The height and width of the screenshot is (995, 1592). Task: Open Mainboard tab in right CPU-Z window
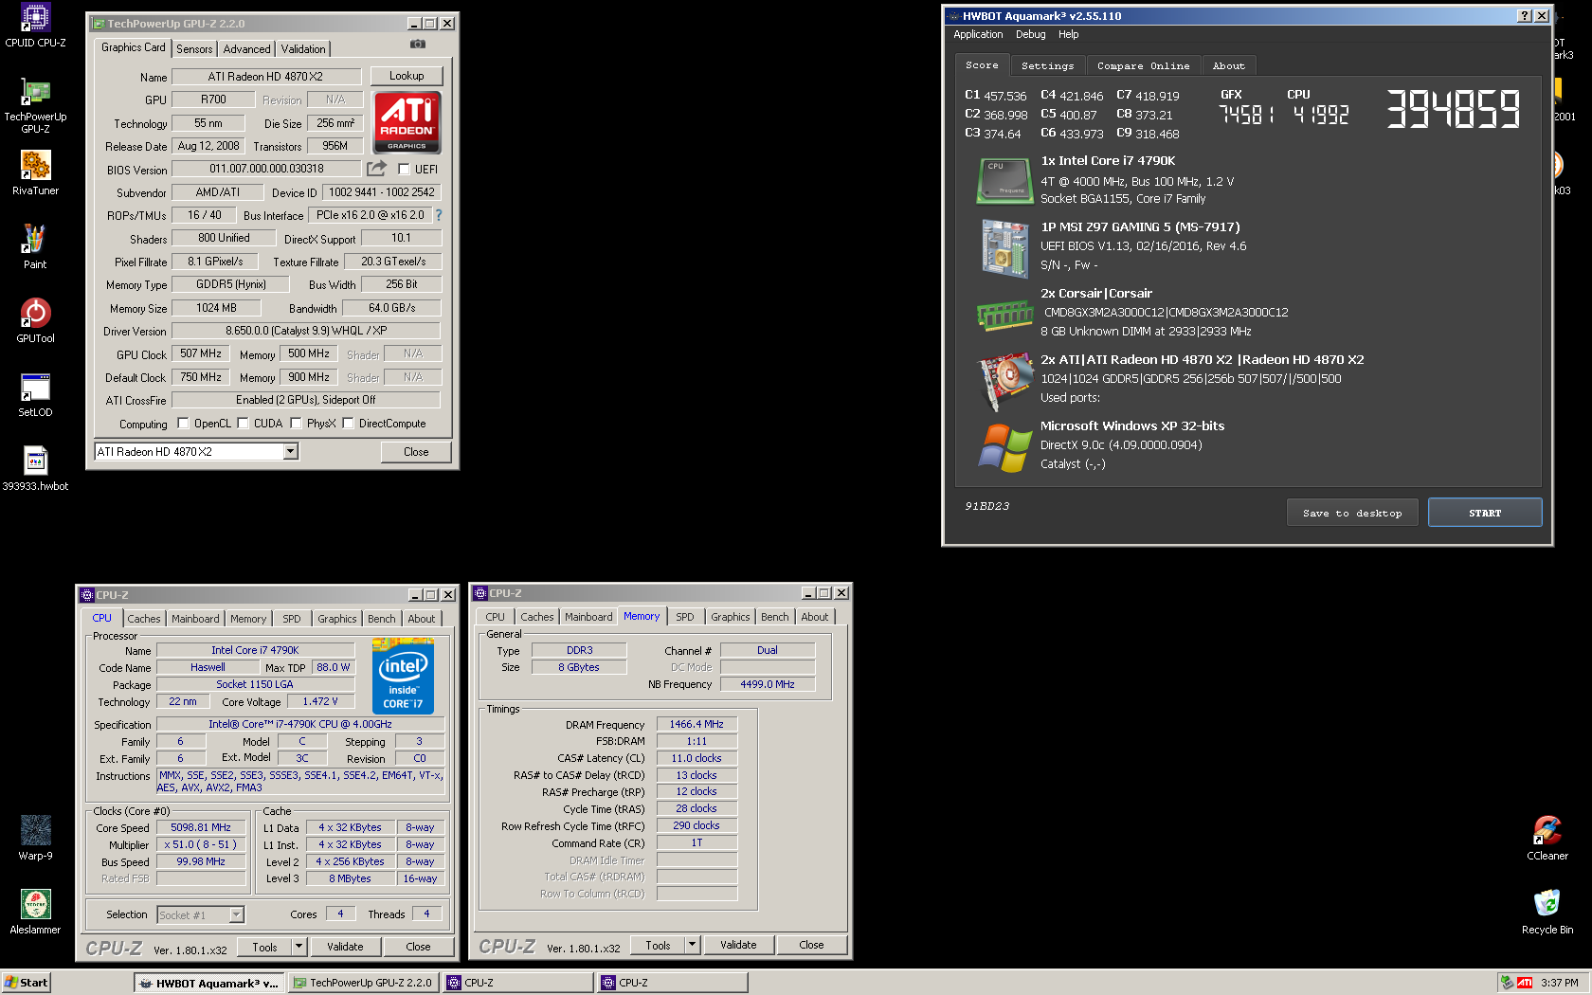point(588,617)
